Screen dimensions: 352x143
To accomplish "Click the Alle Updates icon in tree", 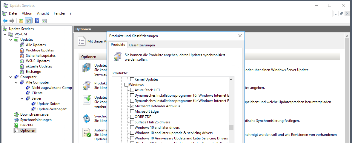I will pyautogui.click(x=22, y=45).
